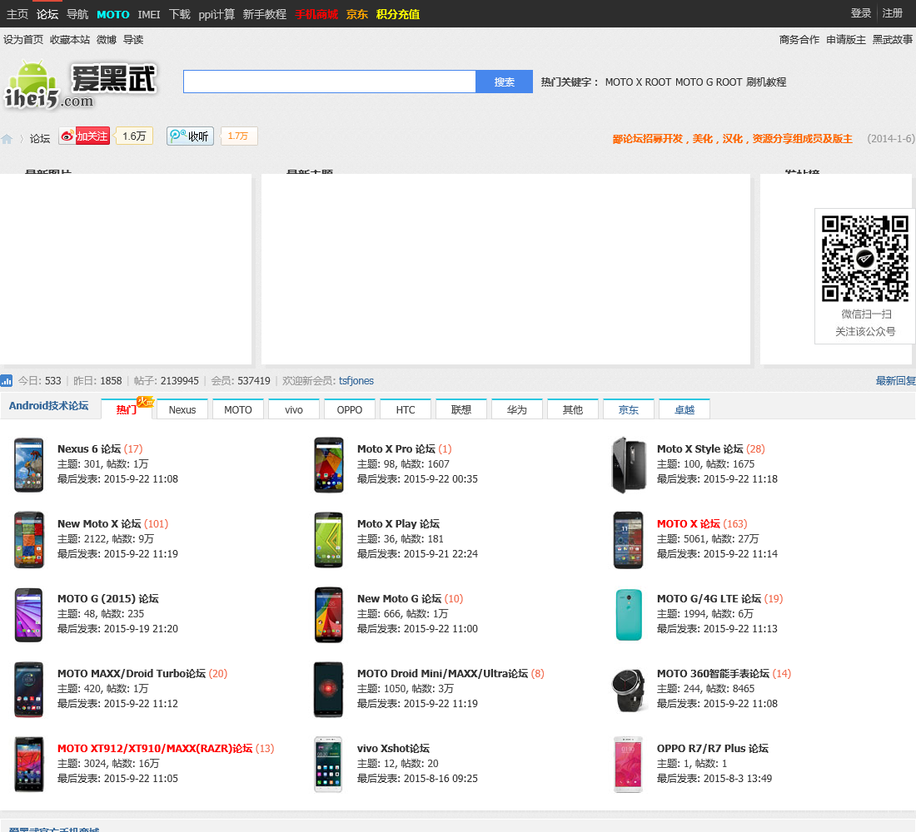Click the Weibo follow button

[x=85, y=136]
